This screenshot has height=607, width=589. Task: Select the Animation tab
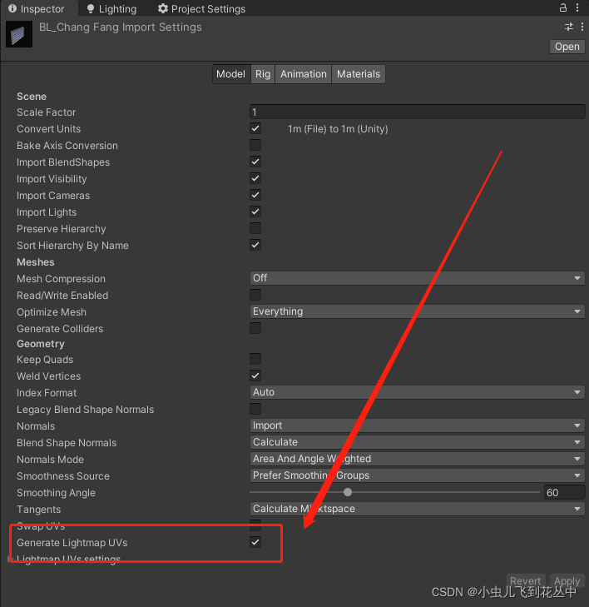[303, 74]
